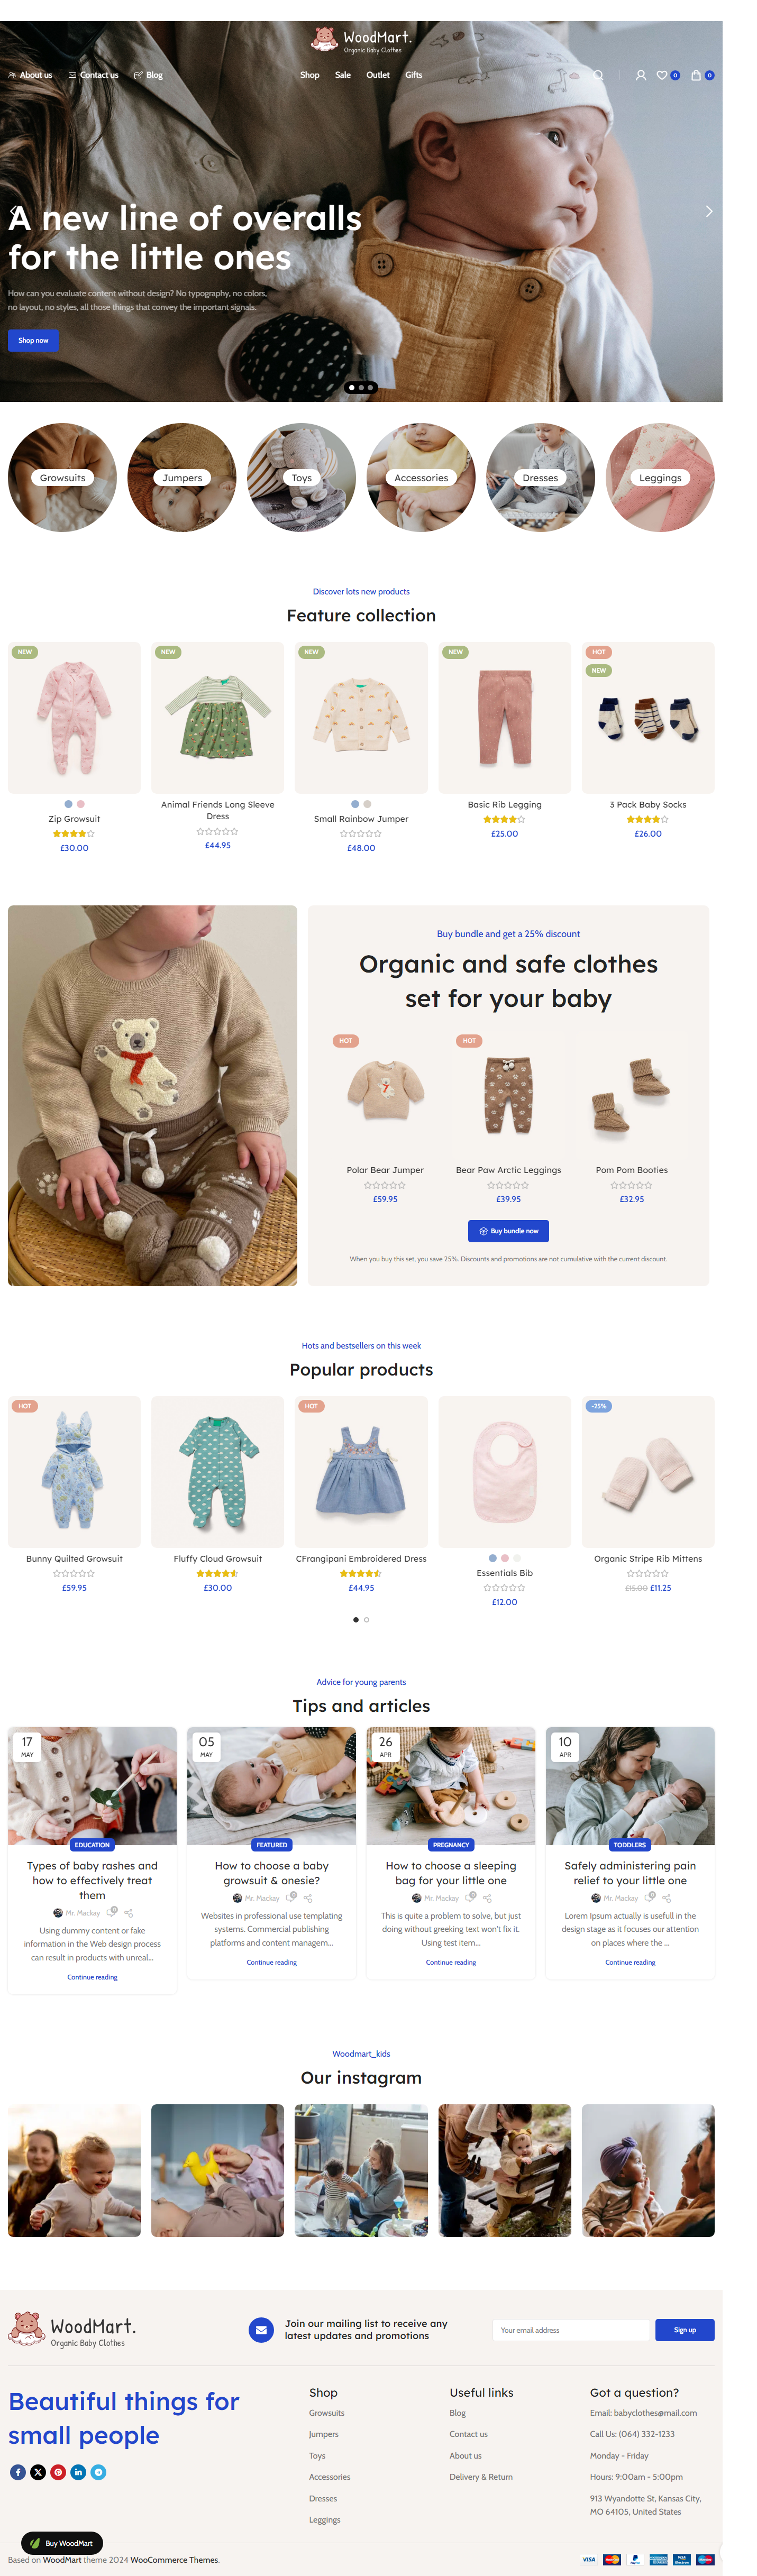The width and height of the screenshot is (757, 2576).
Task: Visit the Facebook social icon
Action: 17,2472
